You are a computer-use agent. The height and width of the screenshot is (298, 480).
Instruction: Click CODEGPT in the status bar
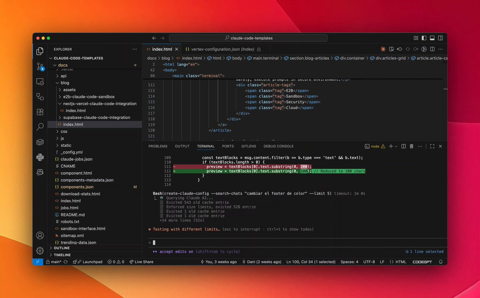coord(423,262)
